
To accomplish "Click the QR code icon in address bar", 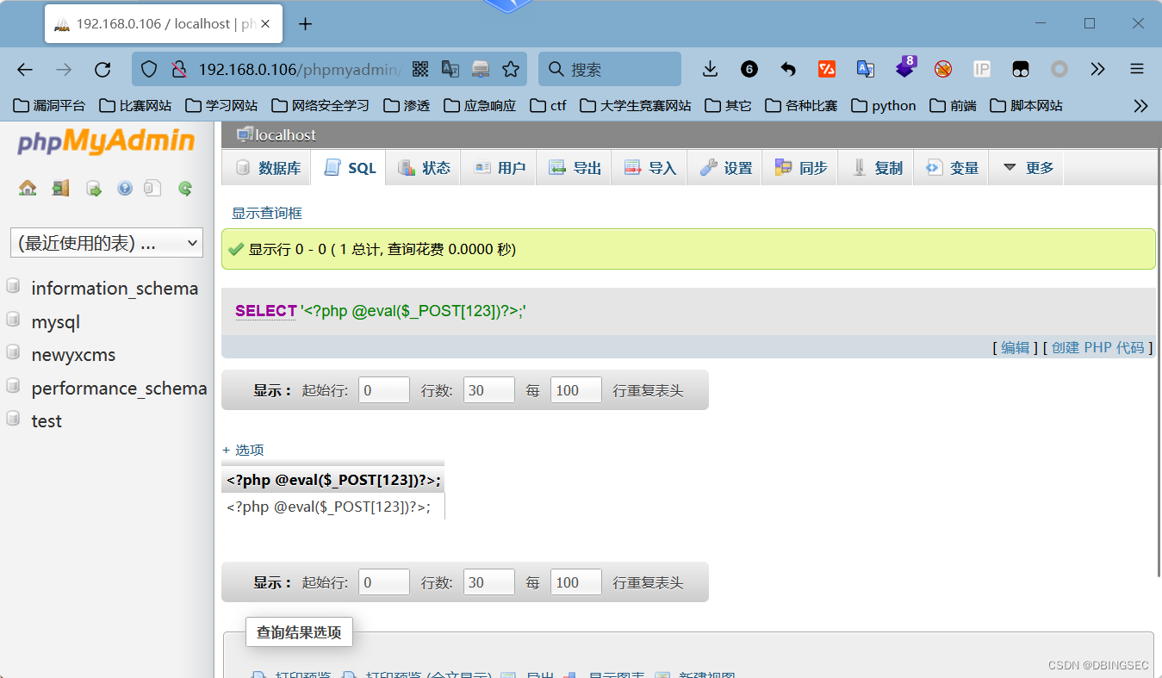I will (x=420, y=70).
